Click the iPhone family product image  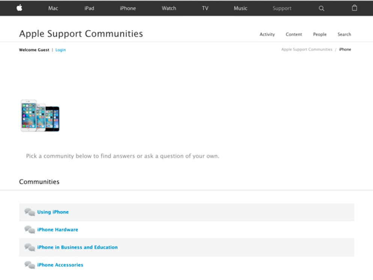point(40,116)
